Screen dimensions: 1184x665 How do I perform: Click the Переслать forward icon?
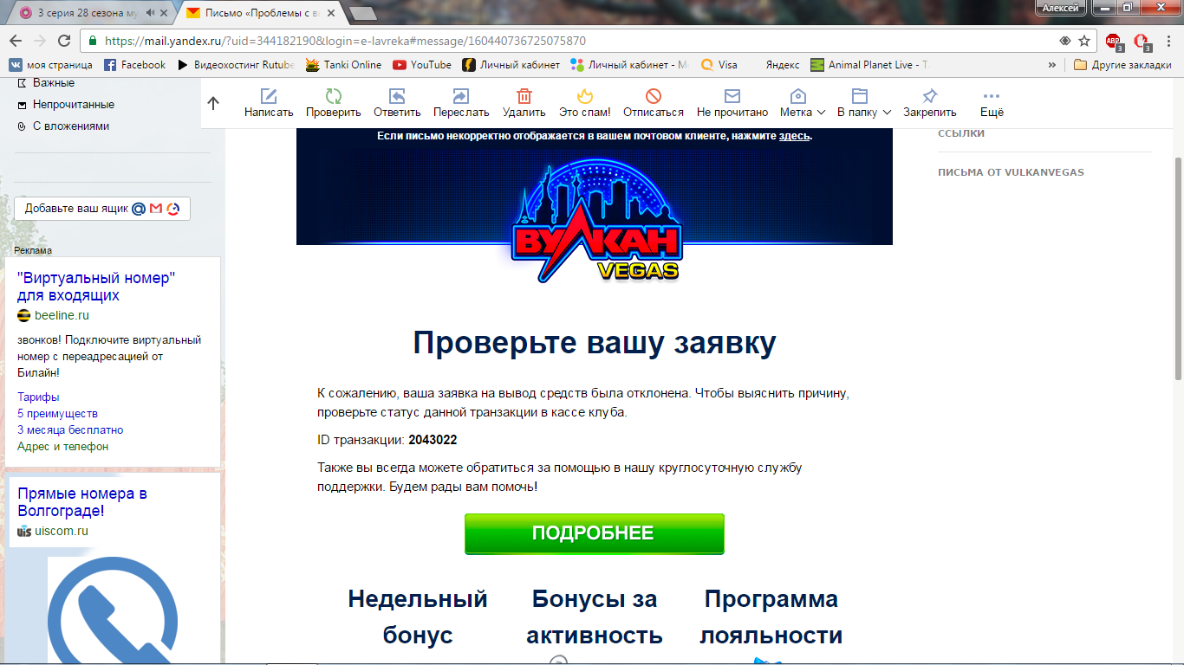tap(459, 103)
